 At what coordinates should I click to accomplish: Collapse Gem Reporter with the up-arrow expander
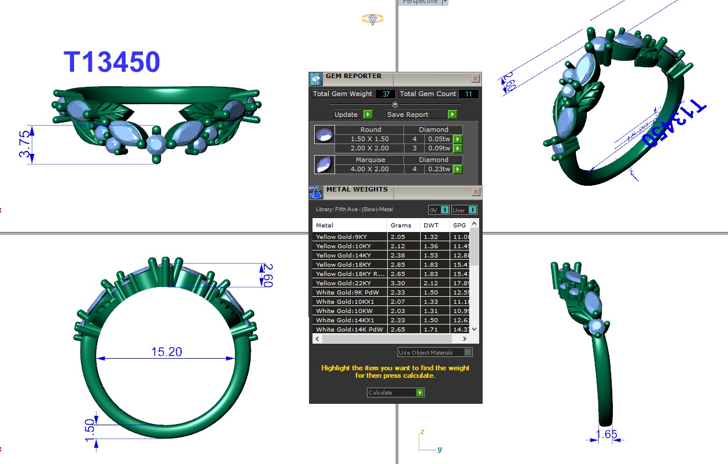395,104
